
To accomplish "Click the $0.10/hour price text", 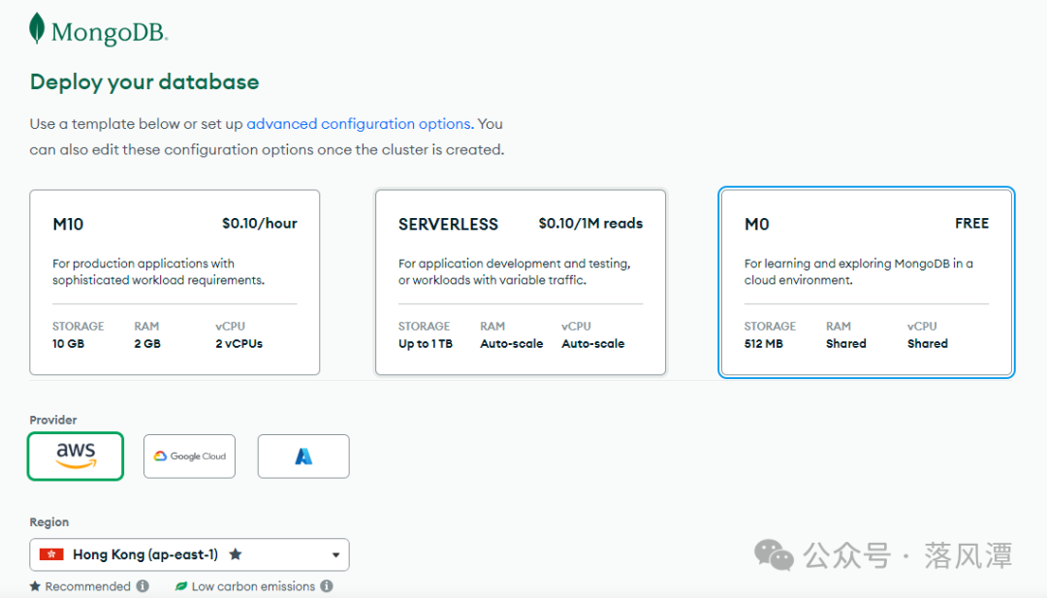I will (260, 224).
